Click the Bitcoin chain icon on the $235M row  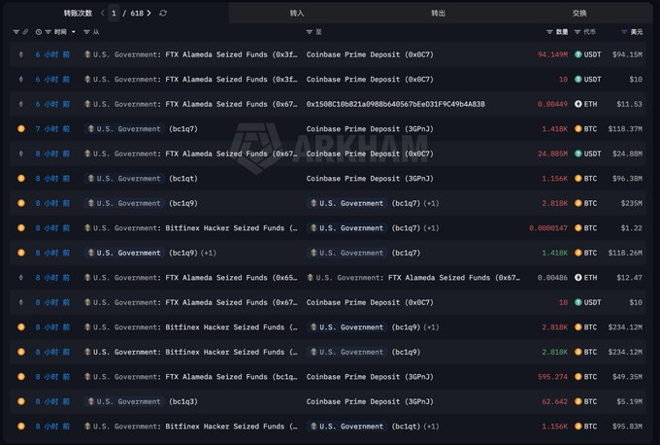[21, 203]
